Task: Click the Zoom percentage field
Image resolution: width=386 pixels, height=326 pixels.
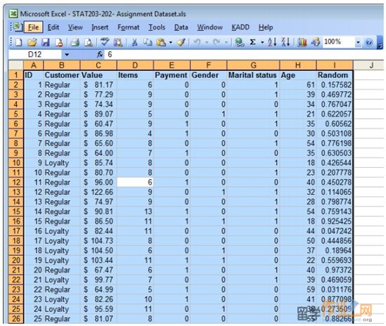Action: (339, 42)
